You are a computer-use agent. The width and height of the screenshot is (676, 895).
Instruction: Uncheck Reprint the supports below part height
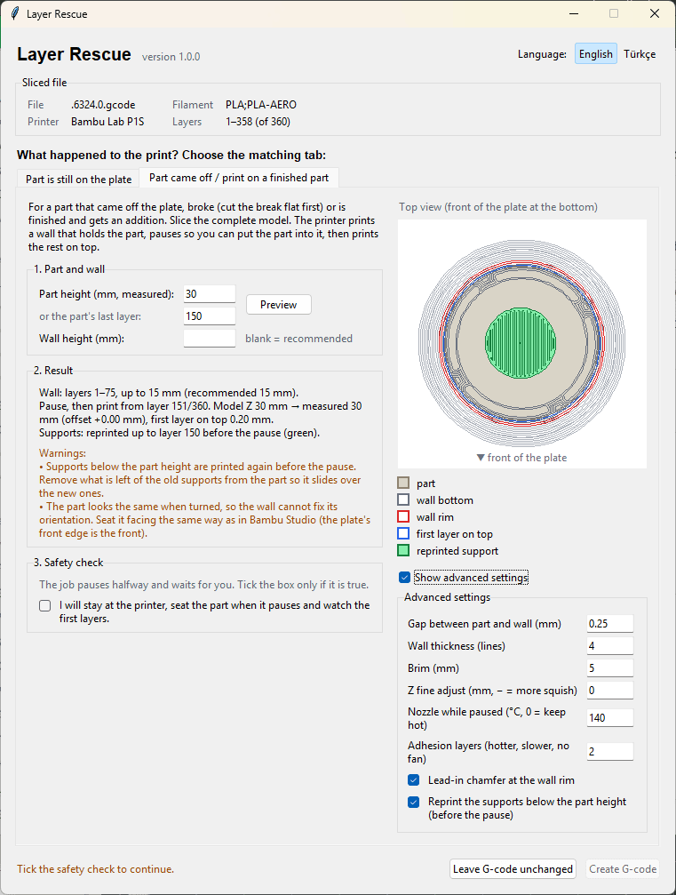click(414, 802)
